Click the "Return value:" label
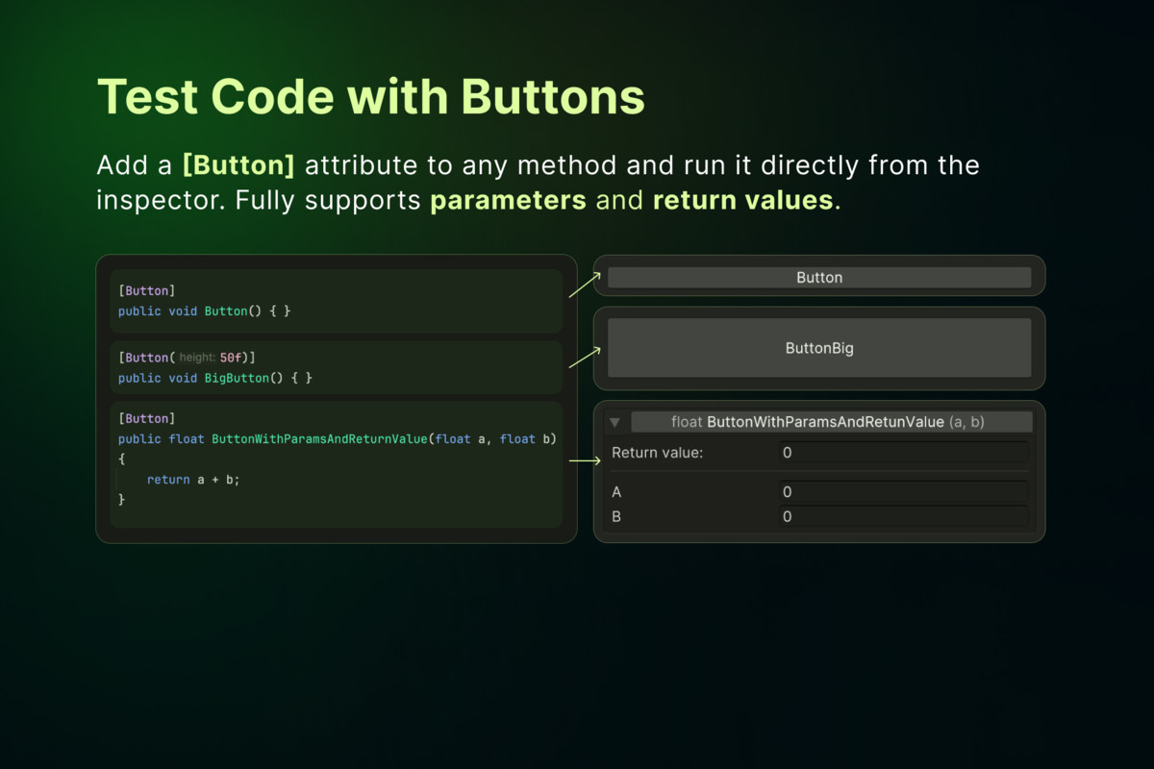Image resolution: width=1154 pixels, height=769 pixels. tap(657, 453)
